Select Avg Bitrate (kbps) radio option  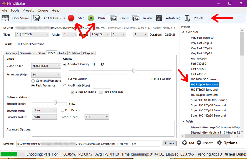(x=65, y=86)
